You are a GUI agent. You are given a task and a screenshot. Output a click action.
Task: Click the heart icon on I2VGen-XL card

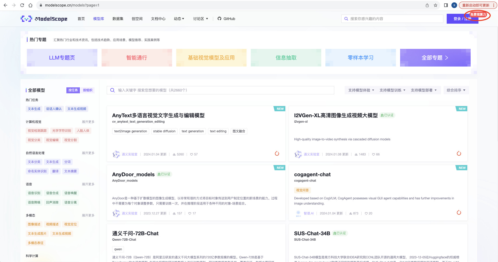point(374,154)
